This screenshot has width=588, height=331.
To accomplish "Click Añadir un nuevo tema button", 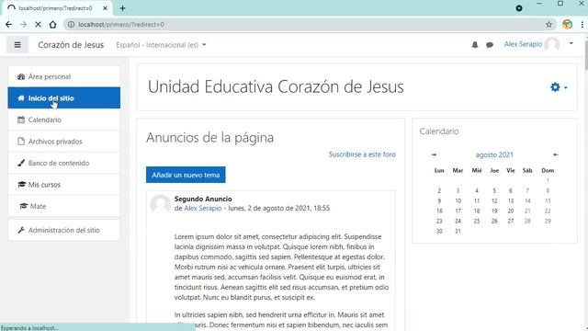I will (x=186, y=175).
